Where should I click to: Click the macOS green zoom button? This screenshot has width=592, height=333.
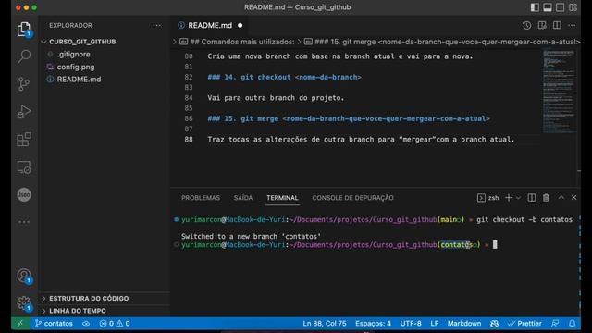coord(34,7)
